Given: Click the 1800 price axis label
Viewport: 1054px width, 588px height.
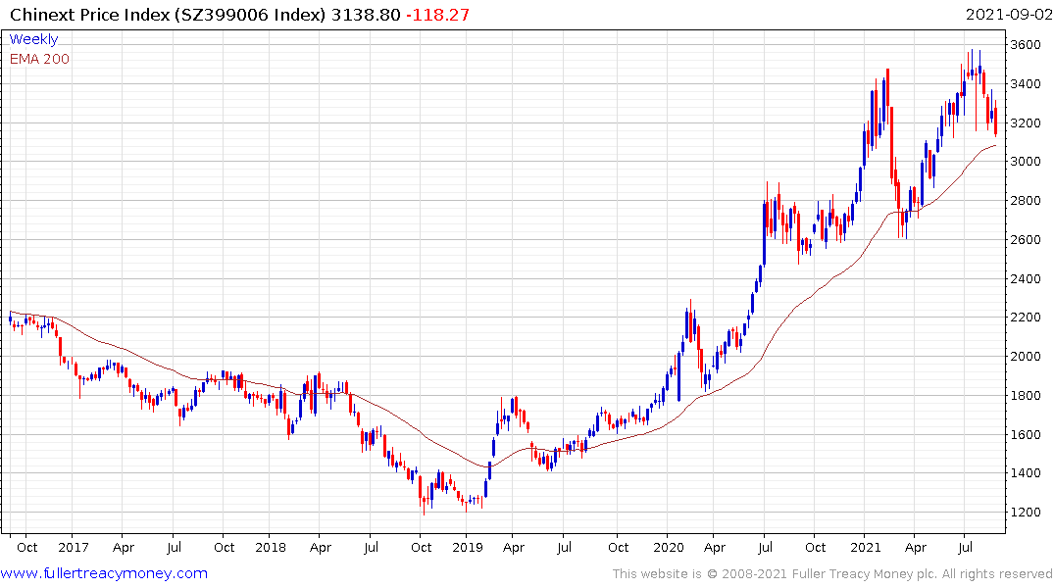Looking at the screenshot, I should (1026, 395).
